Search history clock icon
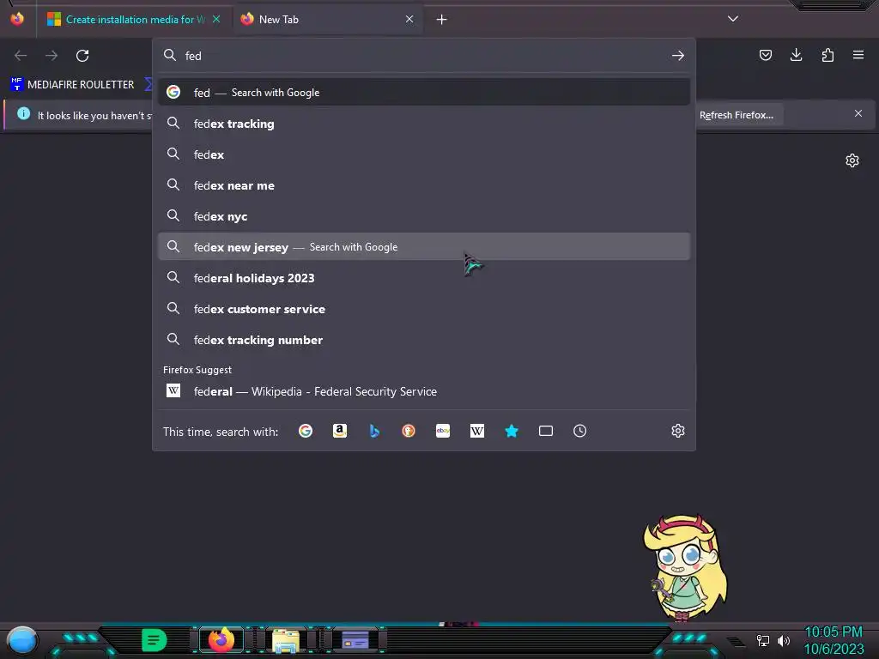879x659 pixels. [x=579, y=431]
